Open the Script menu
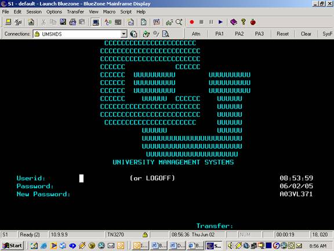 click(x=126, y=12)
